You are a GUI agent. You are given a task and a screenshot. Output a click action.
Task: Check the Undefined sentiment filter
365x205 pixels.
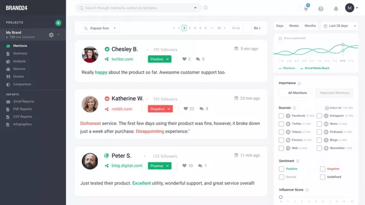pyautogui.click(x=323, y=177)
